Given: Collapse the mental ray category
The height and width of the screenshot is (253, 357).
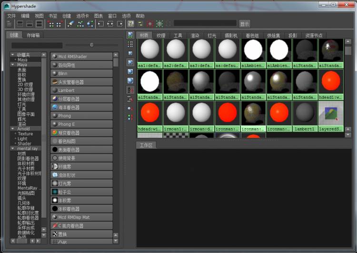Looking at the screenshot, I should point(13,149).
